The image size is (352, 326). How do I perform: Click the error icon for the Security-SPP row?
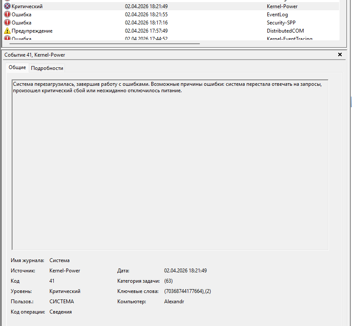click(7, 23)
